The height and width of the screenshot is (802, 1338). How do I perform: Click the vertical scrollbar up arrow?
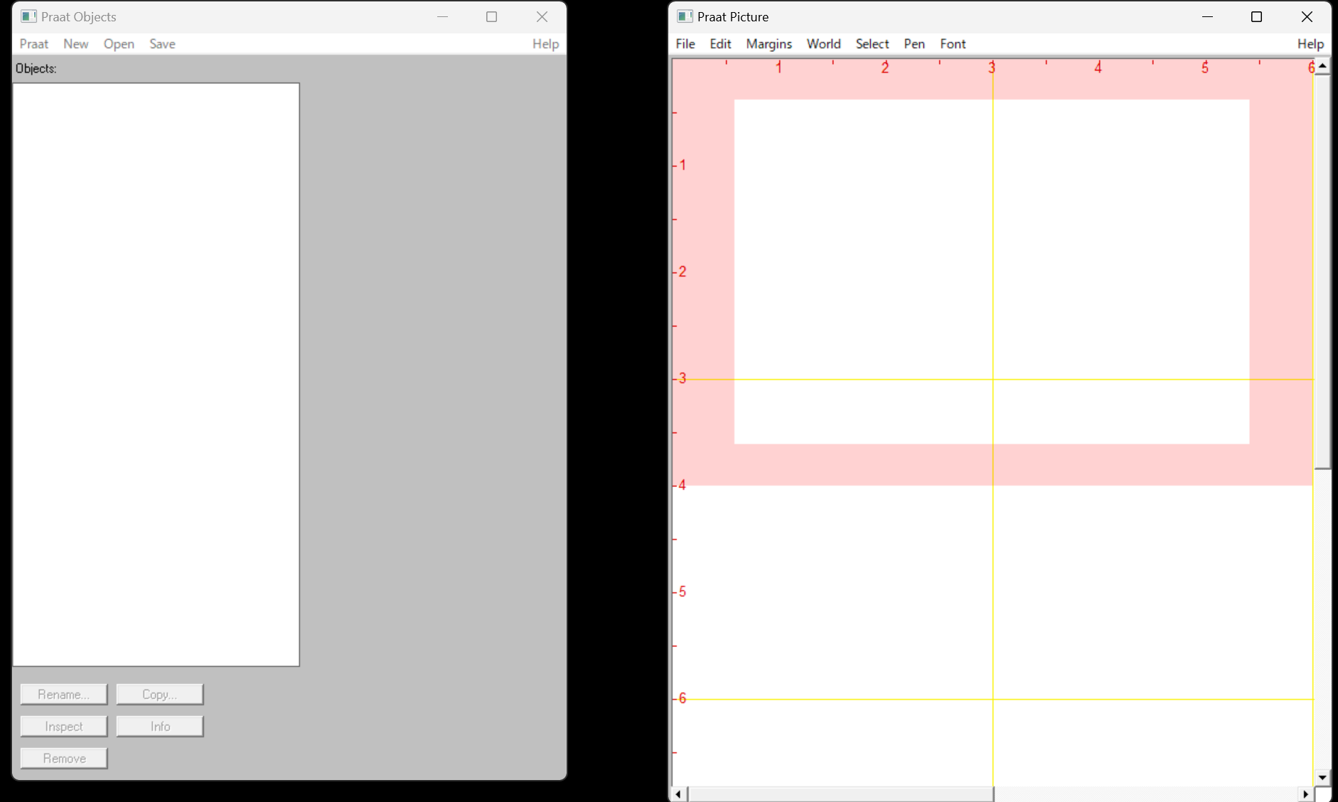1322,65
